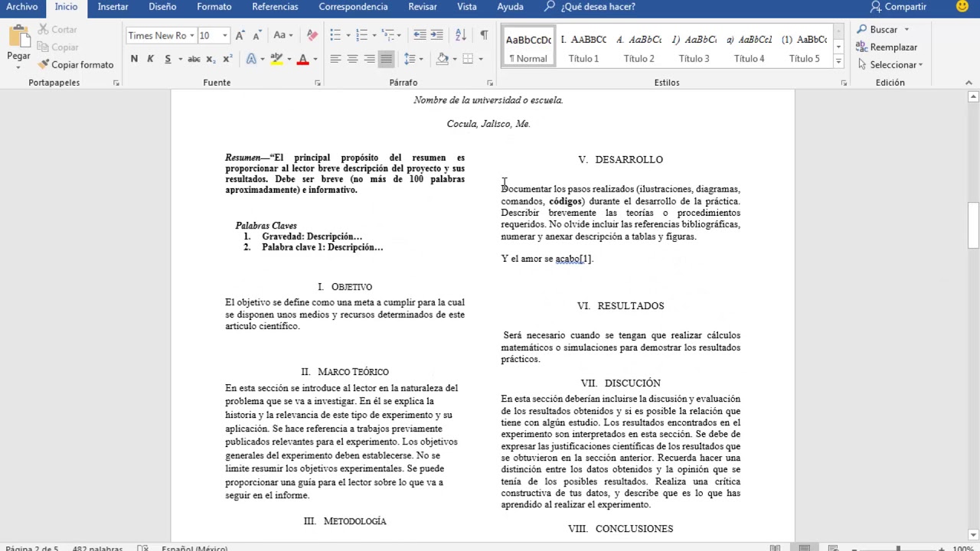This screenshot has width=980, height=551.
Task: Click the line spacing icon
Action: click(x=410, y=59)
